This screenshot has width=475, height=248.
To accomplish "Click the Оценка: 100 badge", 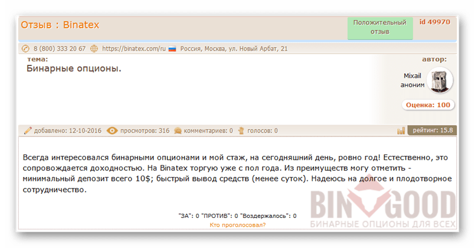I will [428, 105].
